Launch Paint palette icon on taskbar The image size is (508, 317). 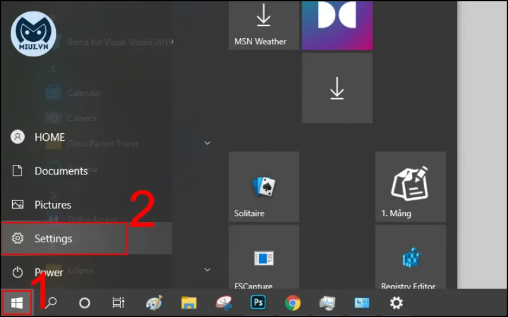(154, 303)
